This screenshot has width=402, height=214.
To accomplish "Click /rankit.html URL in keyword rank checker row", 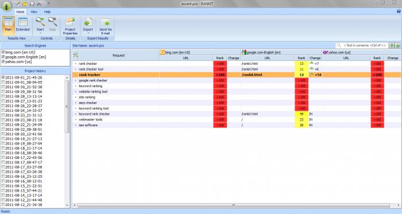I will point(249,114).
